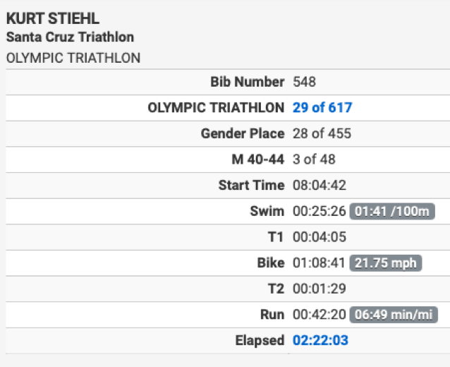Viewport: 450px width, 367px height.
Task: Click the 01:41 /100m swim pace badge
Action: (x=392, y=211)
